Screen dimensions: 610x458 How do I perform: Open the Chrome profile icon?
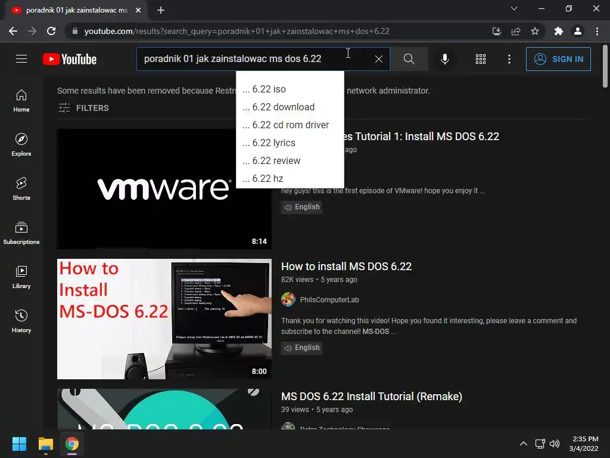[x=578, y=31]
